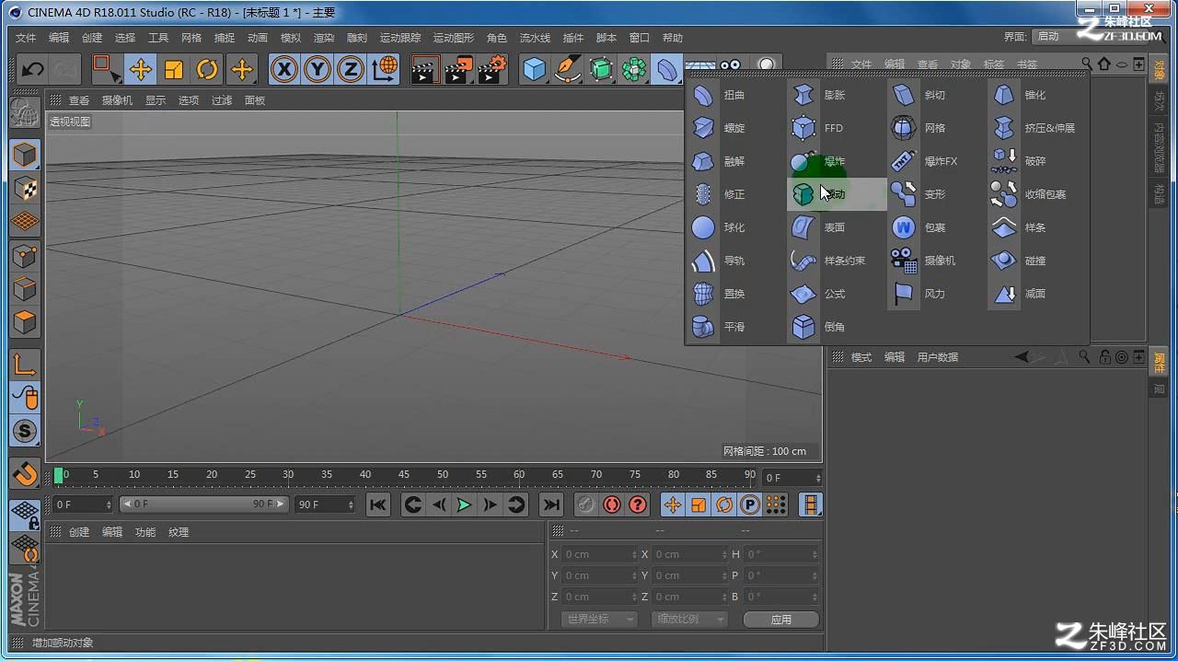Add the 倒角 bevel deformer
Viewport: 1178px width, 661px height.
(x=821, y=327)
